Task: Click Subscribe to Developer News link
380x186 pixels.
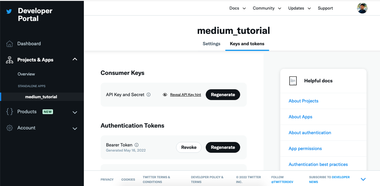Action: [329, 179]
